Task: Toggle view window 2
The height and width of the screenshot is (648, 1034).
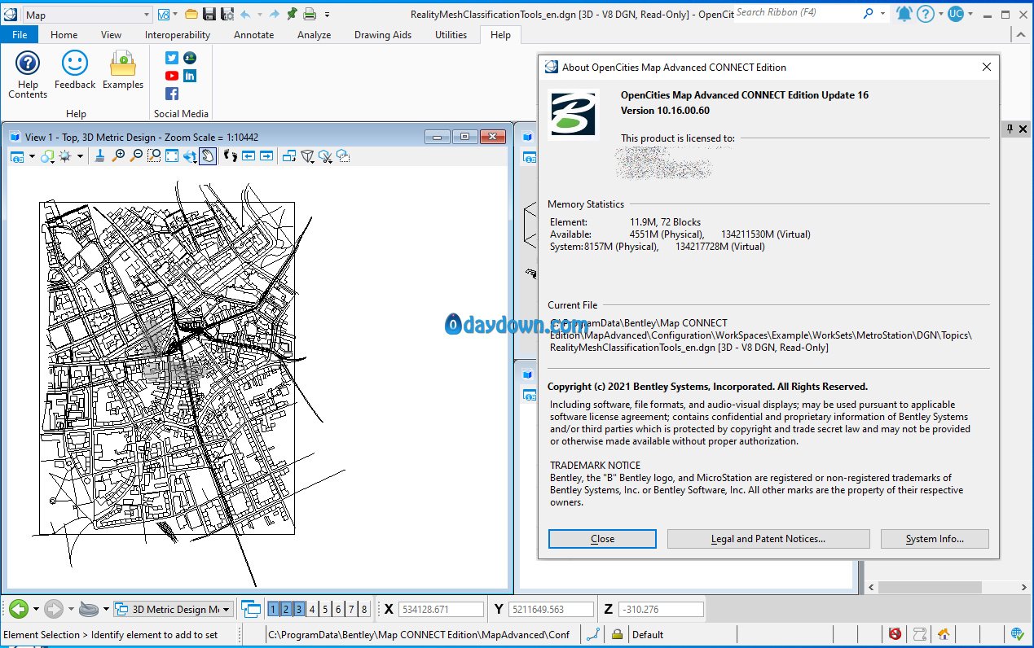Action: click(286, 609)
